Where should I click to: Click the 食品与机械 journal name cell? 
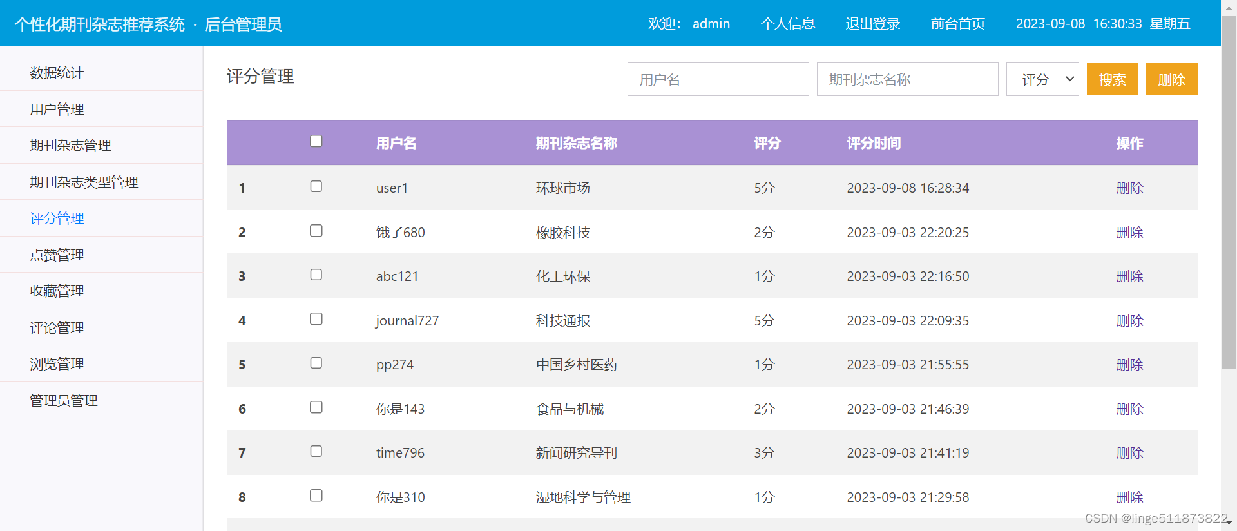coord(570,409)
